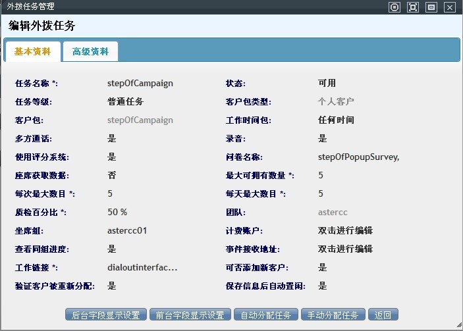The height and width of the screenshot is (331, 463).
Task: Switch to the 基本资料 tab
Action: click(x=32, y=51)
